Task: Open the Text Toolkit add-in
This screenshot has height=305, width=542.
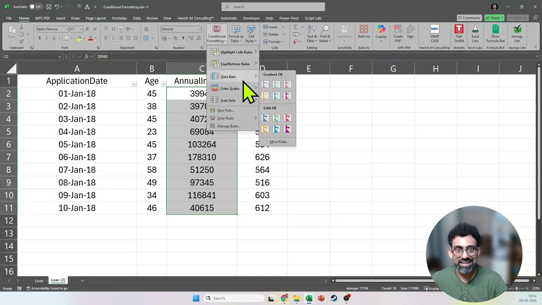Action: (459, 34)
